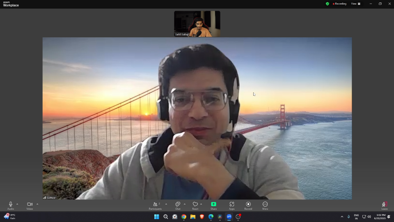
Task: Open the Chat panel
Action: point(178,204)
